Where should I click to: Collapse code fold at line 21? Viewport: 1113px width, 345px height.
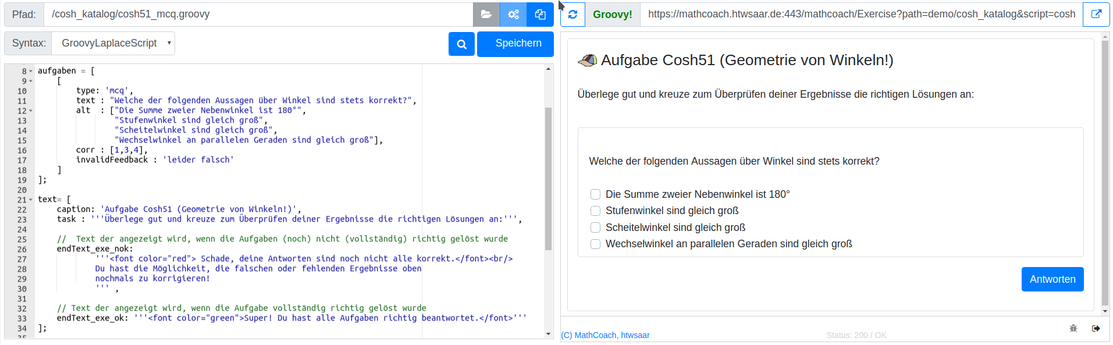click(31, 200)
